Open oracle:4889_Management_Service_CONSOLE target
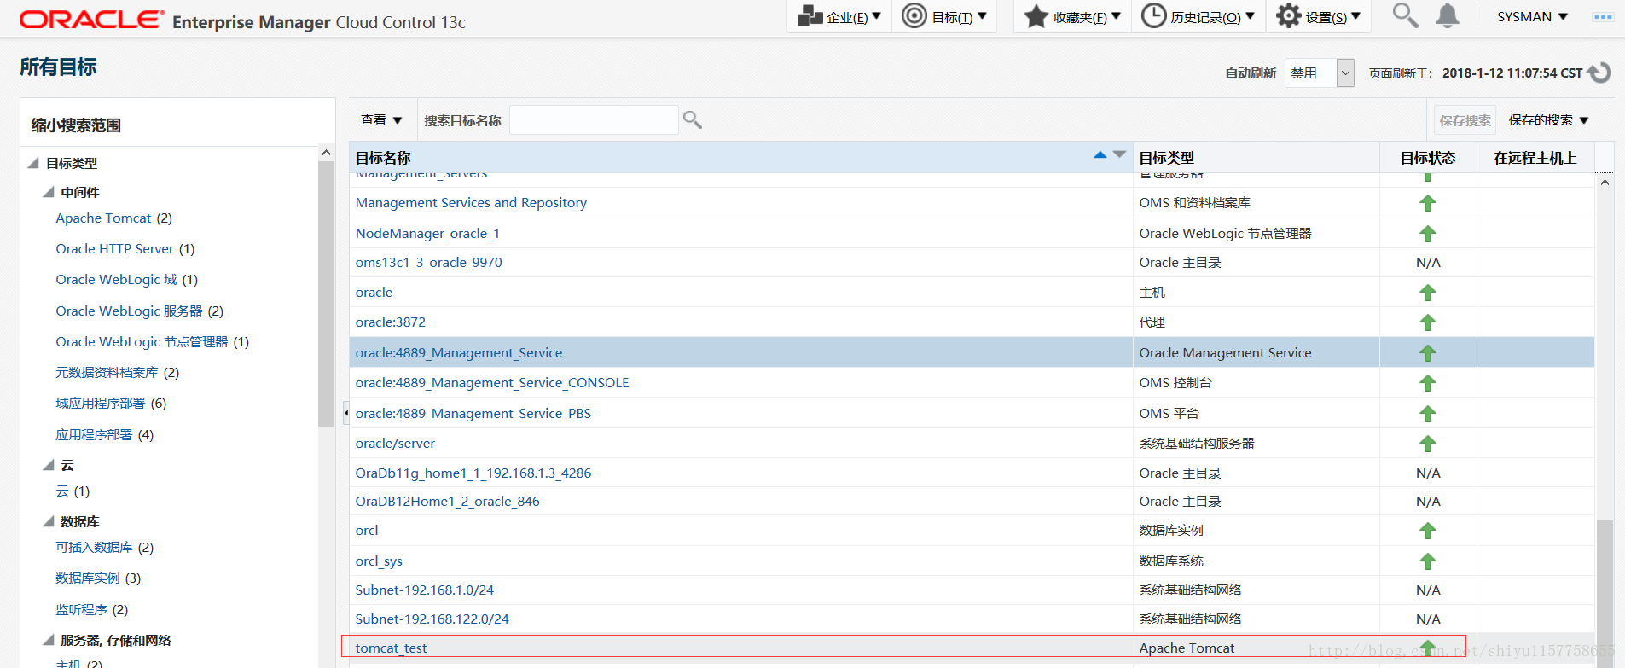The height and width of the screenshot is (668, 1625). coord(492,383)
